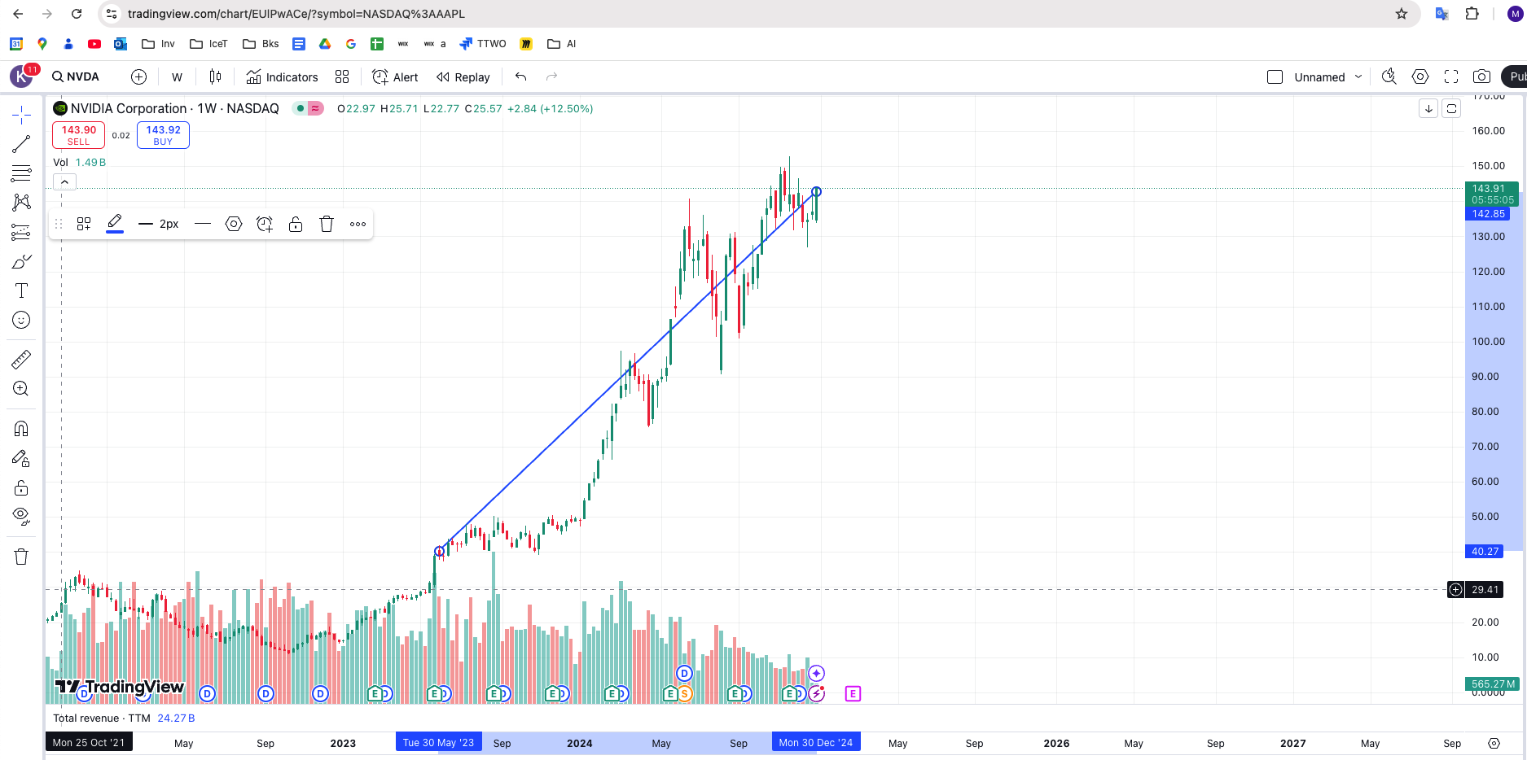Open the Fibonacci/Gann tools in left sidebar
This screenshot has height=760, width=1527.
coord(21,173)
